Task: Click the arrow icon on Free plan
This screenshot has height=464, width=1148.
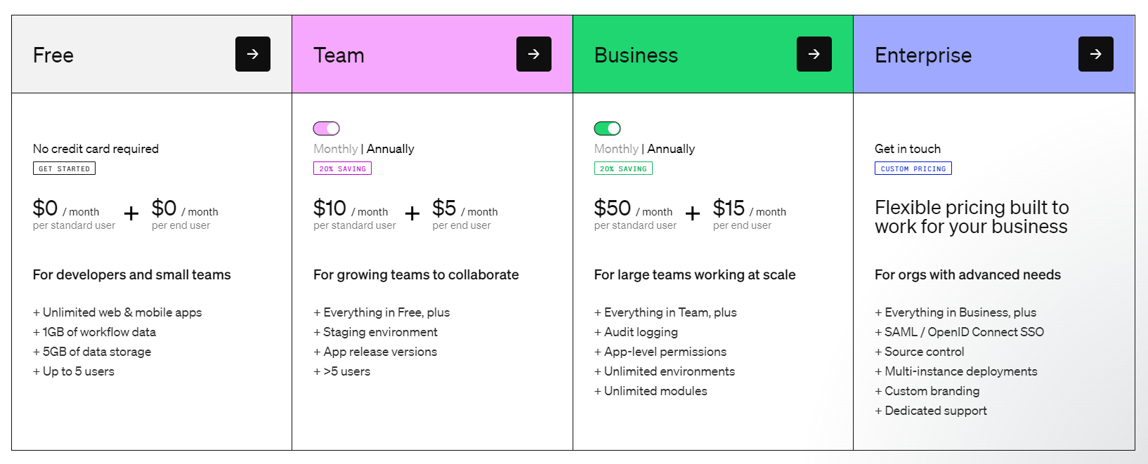Action: pos(253,54)
